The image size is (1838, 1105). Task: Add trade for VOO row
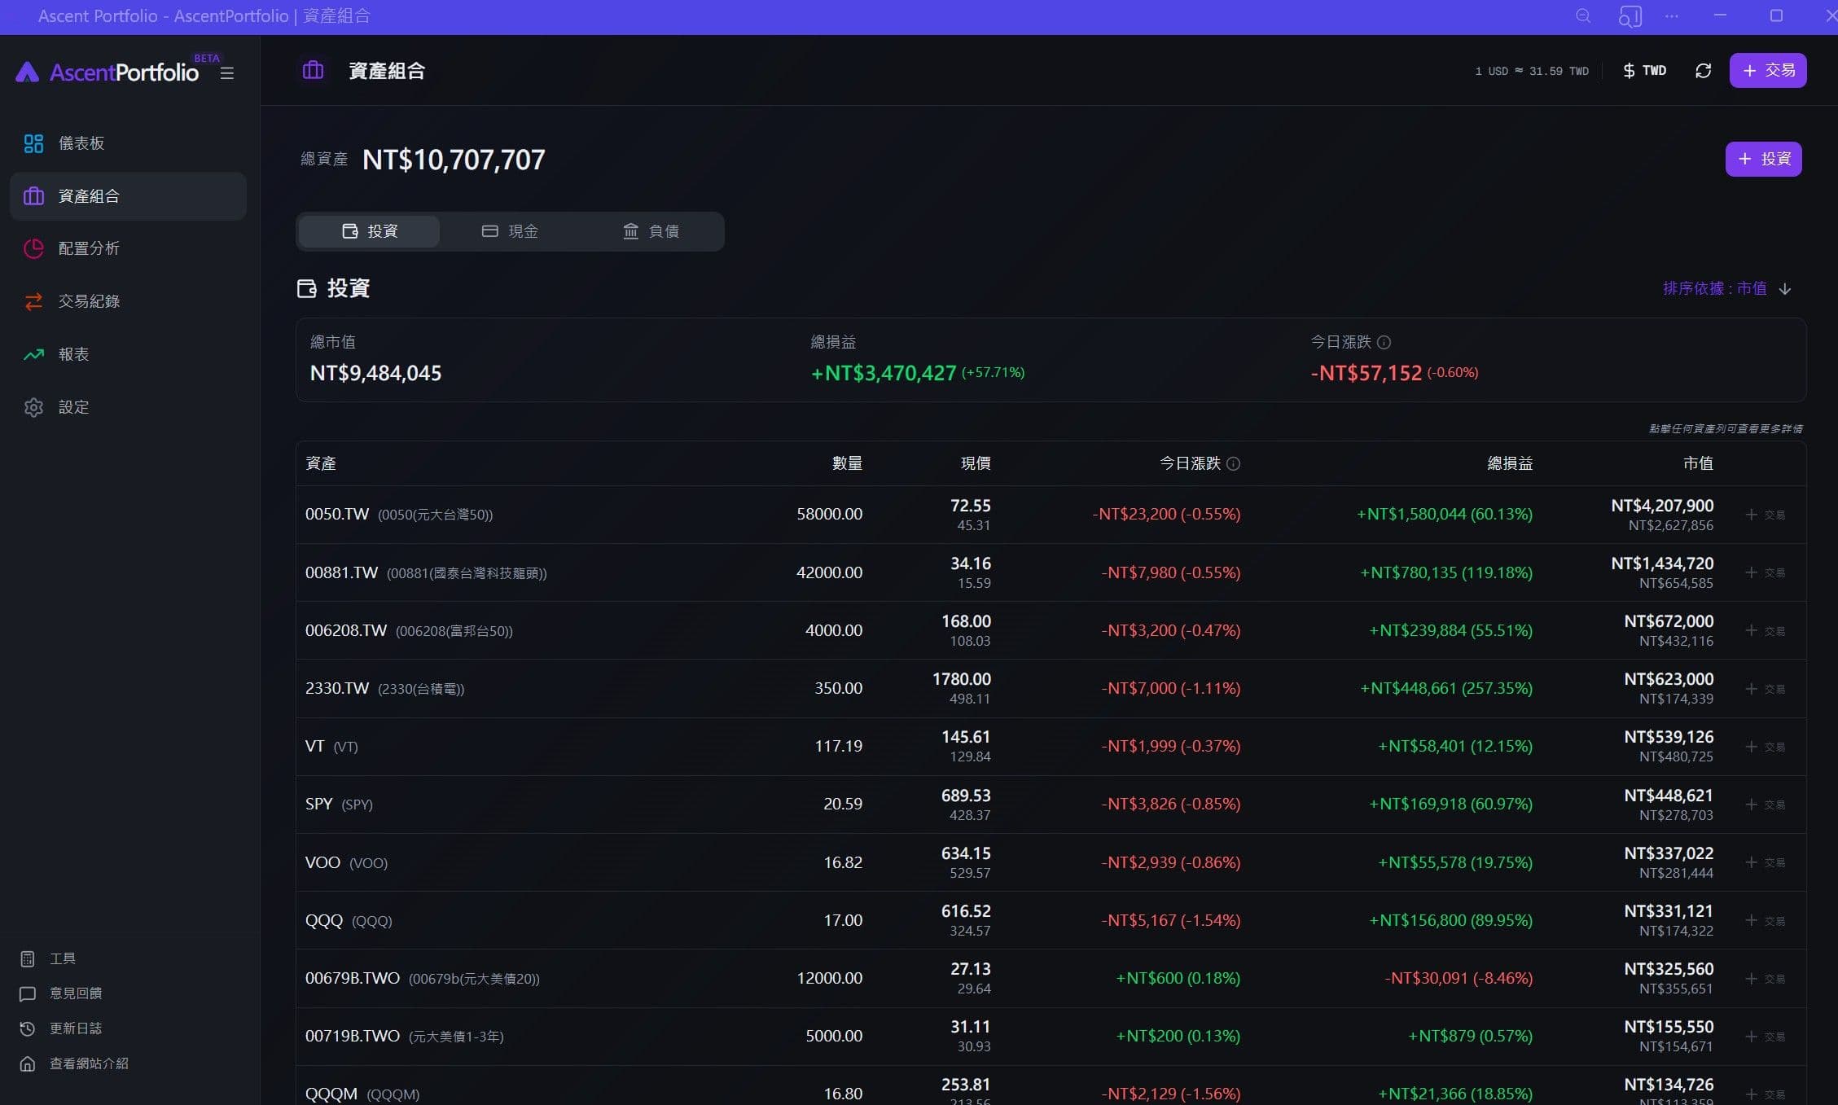click(1765, 862)
